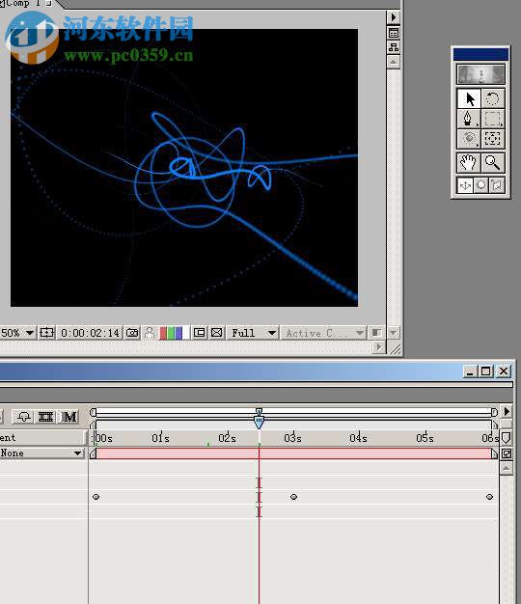The height and width of the screenshot is (604, 521).
Task: Select the Zoom magnifier tool
Action: coord(492,162)
